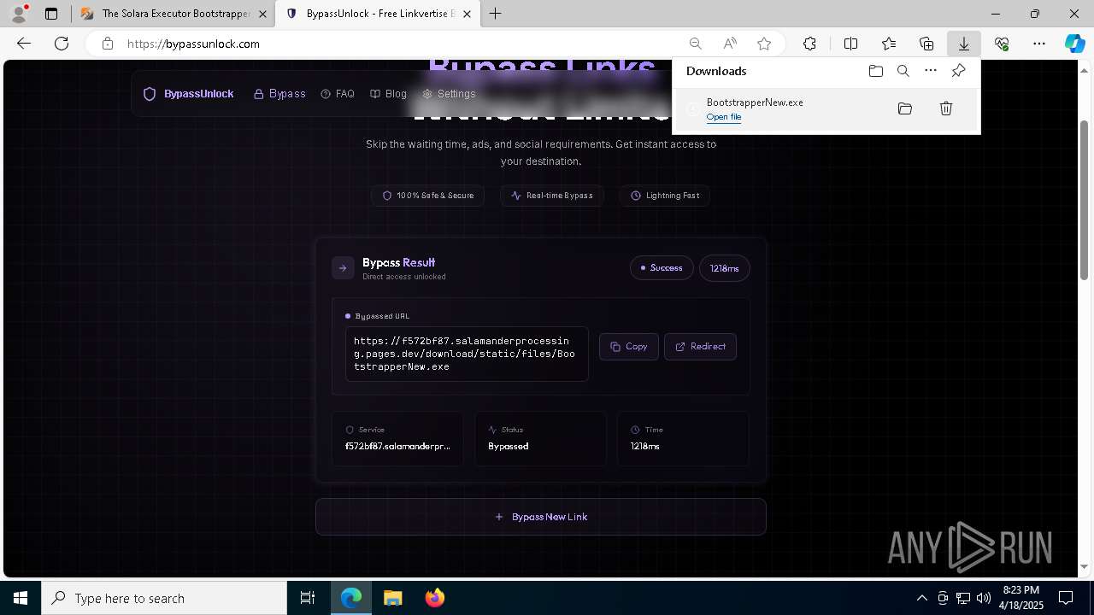This screenshot has width=1094, height=615.
Task: Open Task View on taskbar
Action: tap(308, 598)
